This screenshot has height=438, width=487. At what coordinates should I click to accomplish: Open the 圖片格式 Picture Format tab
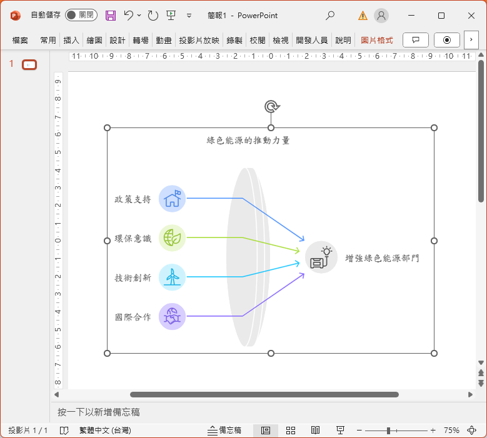377,41
